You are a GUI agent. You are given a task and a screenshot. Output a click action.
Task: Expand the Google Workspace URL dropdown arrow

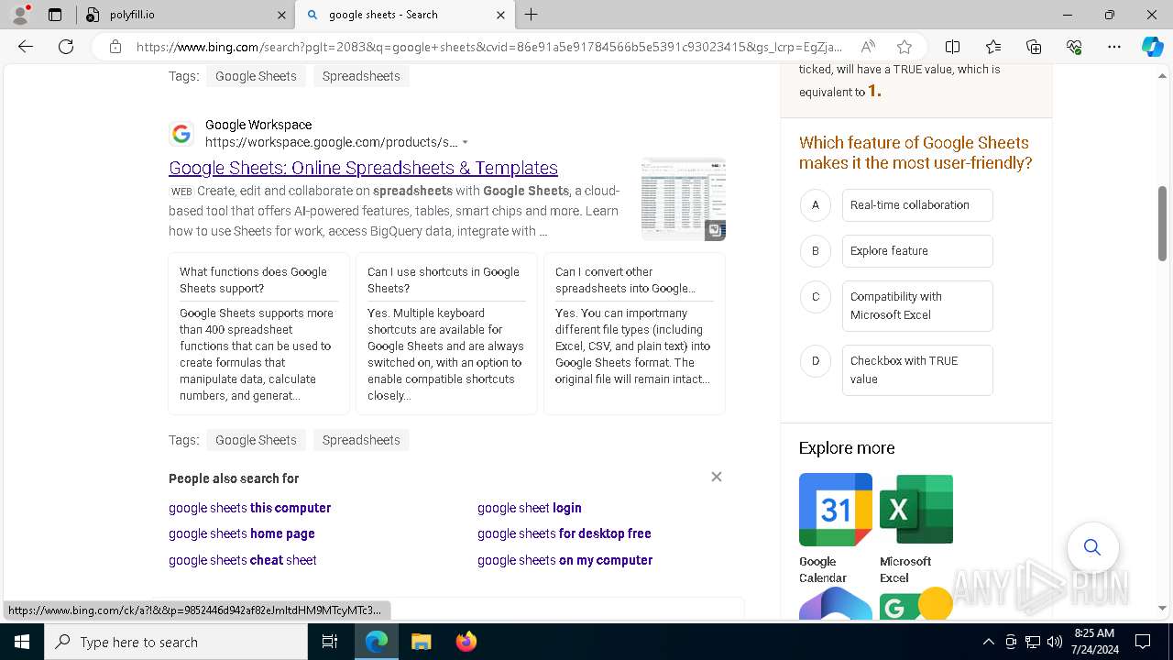[465, 142]
